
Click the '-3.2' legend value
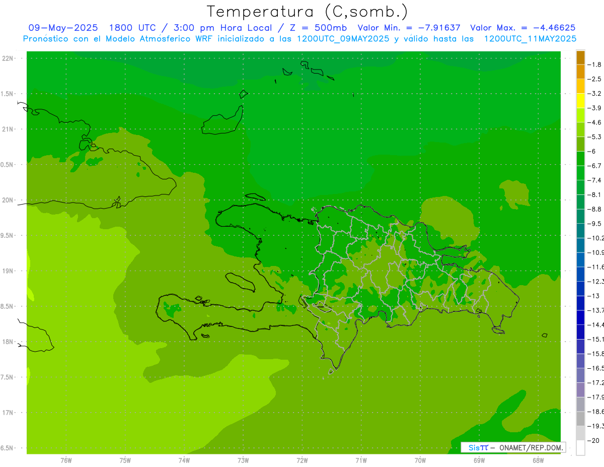click(594, 94)
